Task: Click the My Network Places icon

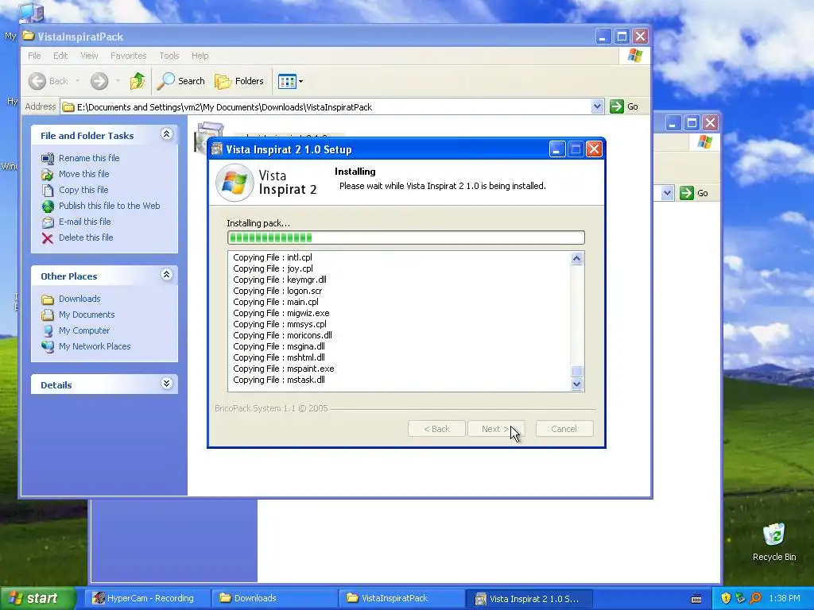Action: click(x=47, y=346)
